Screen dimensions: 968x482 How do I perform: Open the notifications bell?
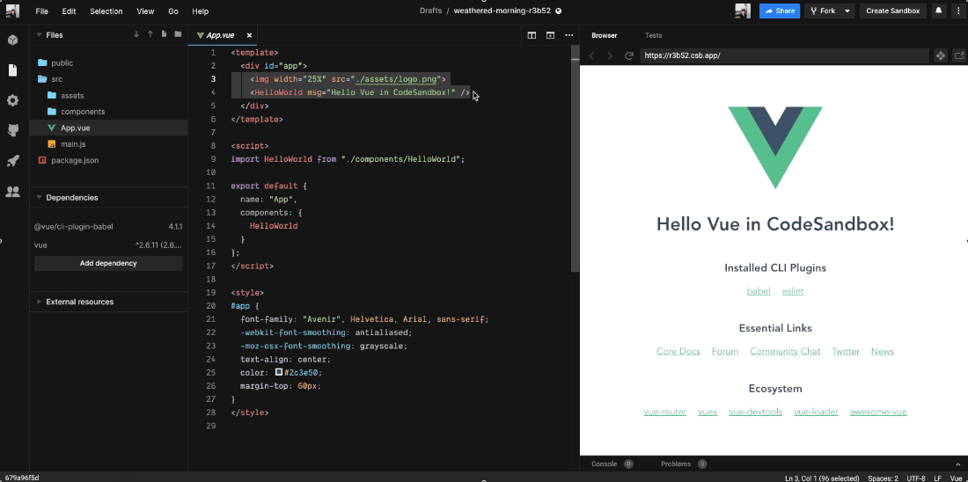point(939,11)
